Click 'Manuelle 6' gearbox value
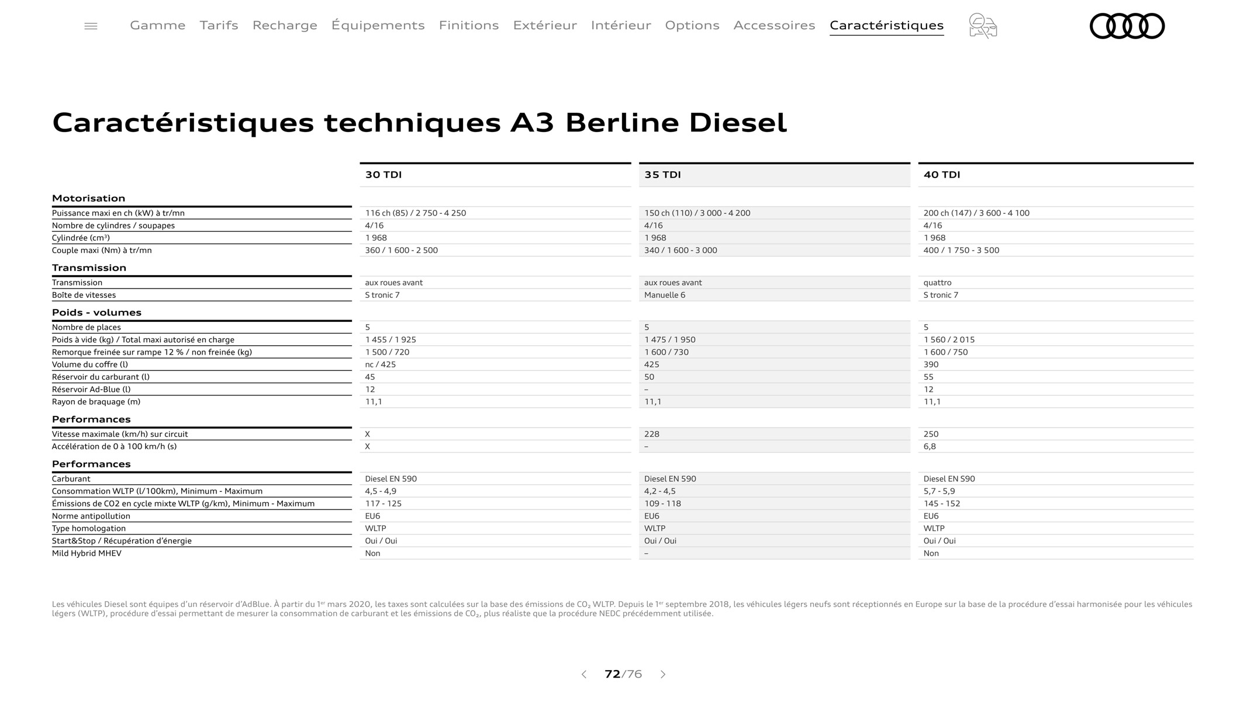Screen dimensions: 1247x701 click(665, 295)
